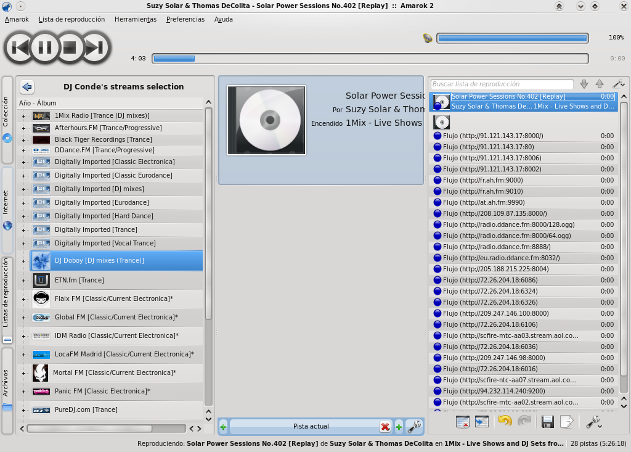
Task: Select the Solar Power Sessions No.402 playlist row
Action: pyautogui.click(x=524, y=102)
